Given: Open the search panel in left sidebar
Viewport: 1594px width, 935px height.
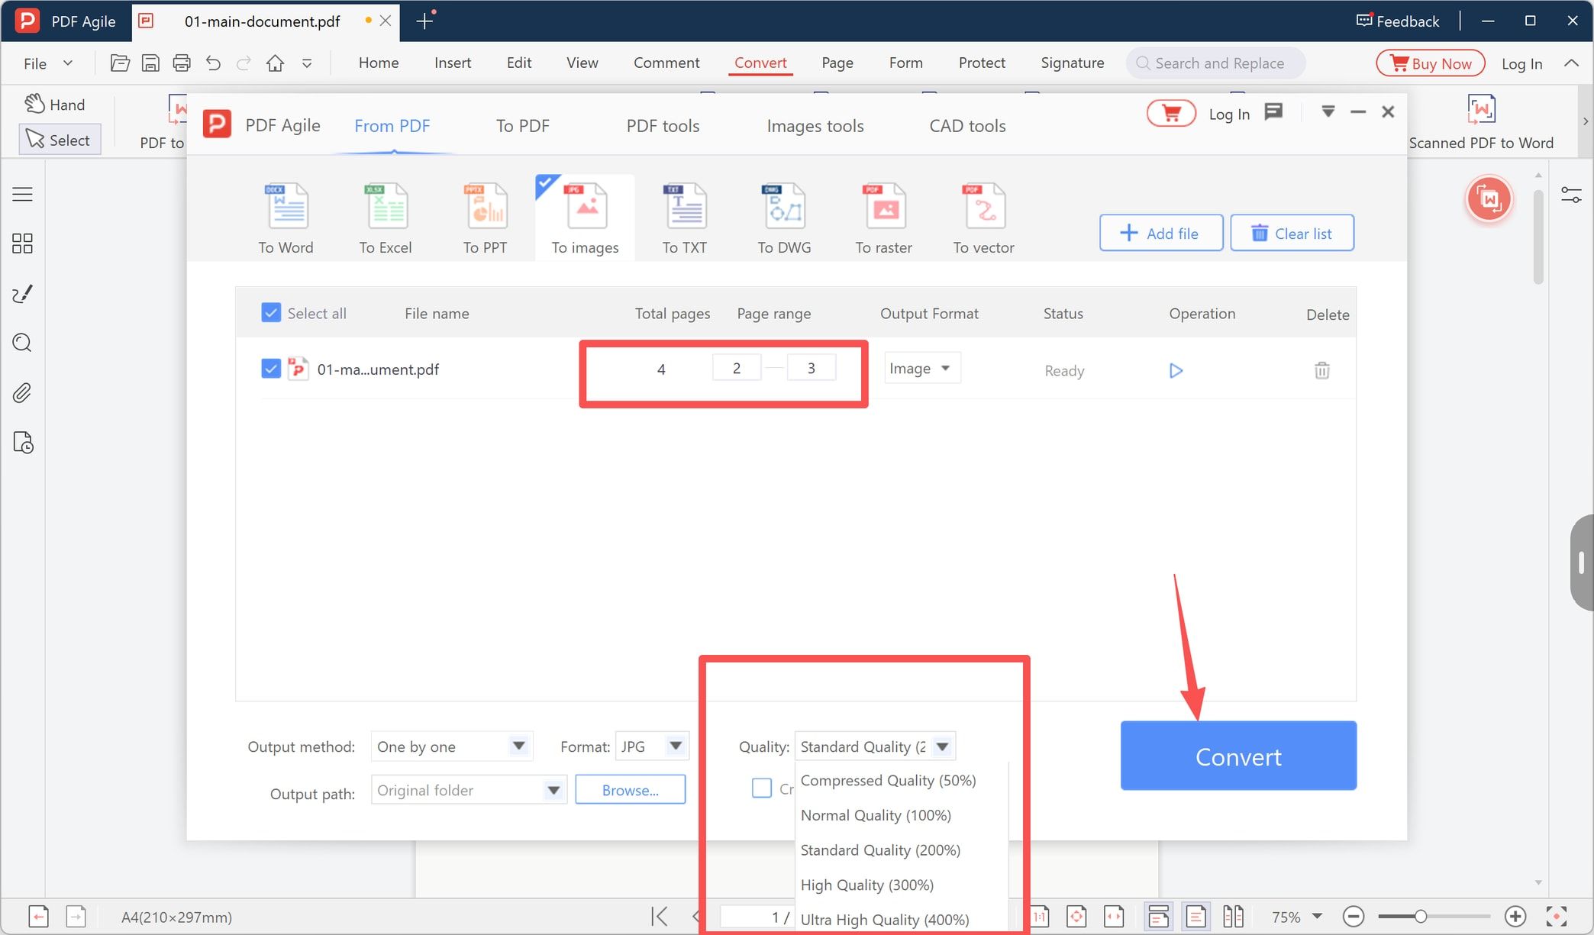Looking at the screenshot, I should pyautogui.click(x=22, y=343).
